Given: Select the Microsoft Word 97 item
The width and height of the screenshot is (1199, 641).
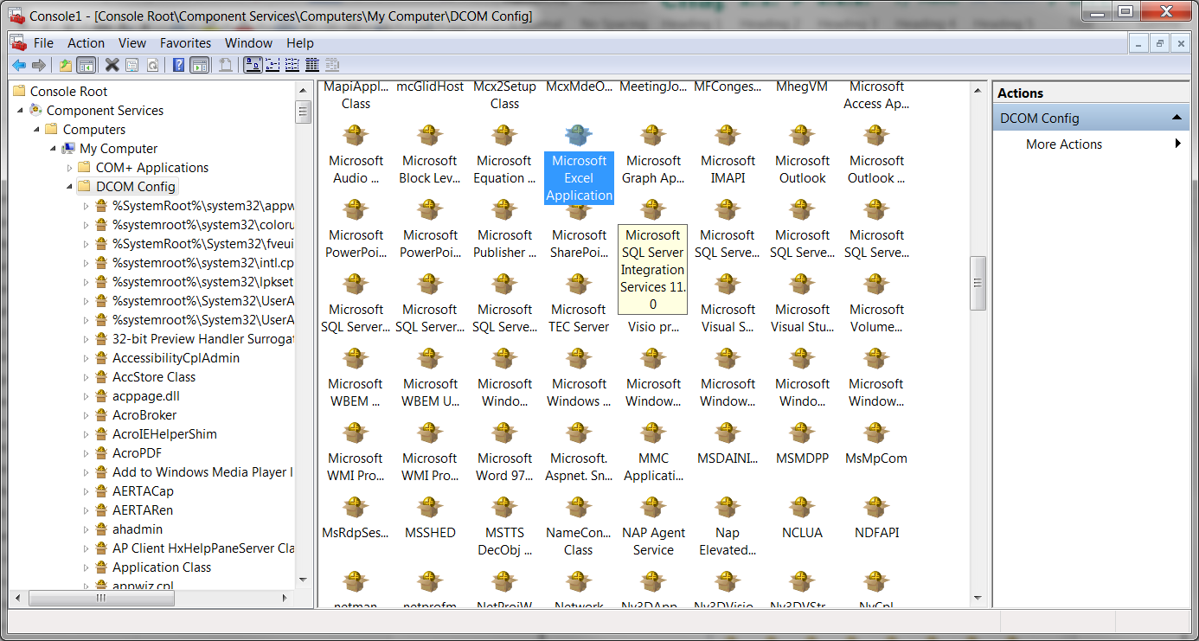Looking at the screenshot, I should (x=504, y=452).
